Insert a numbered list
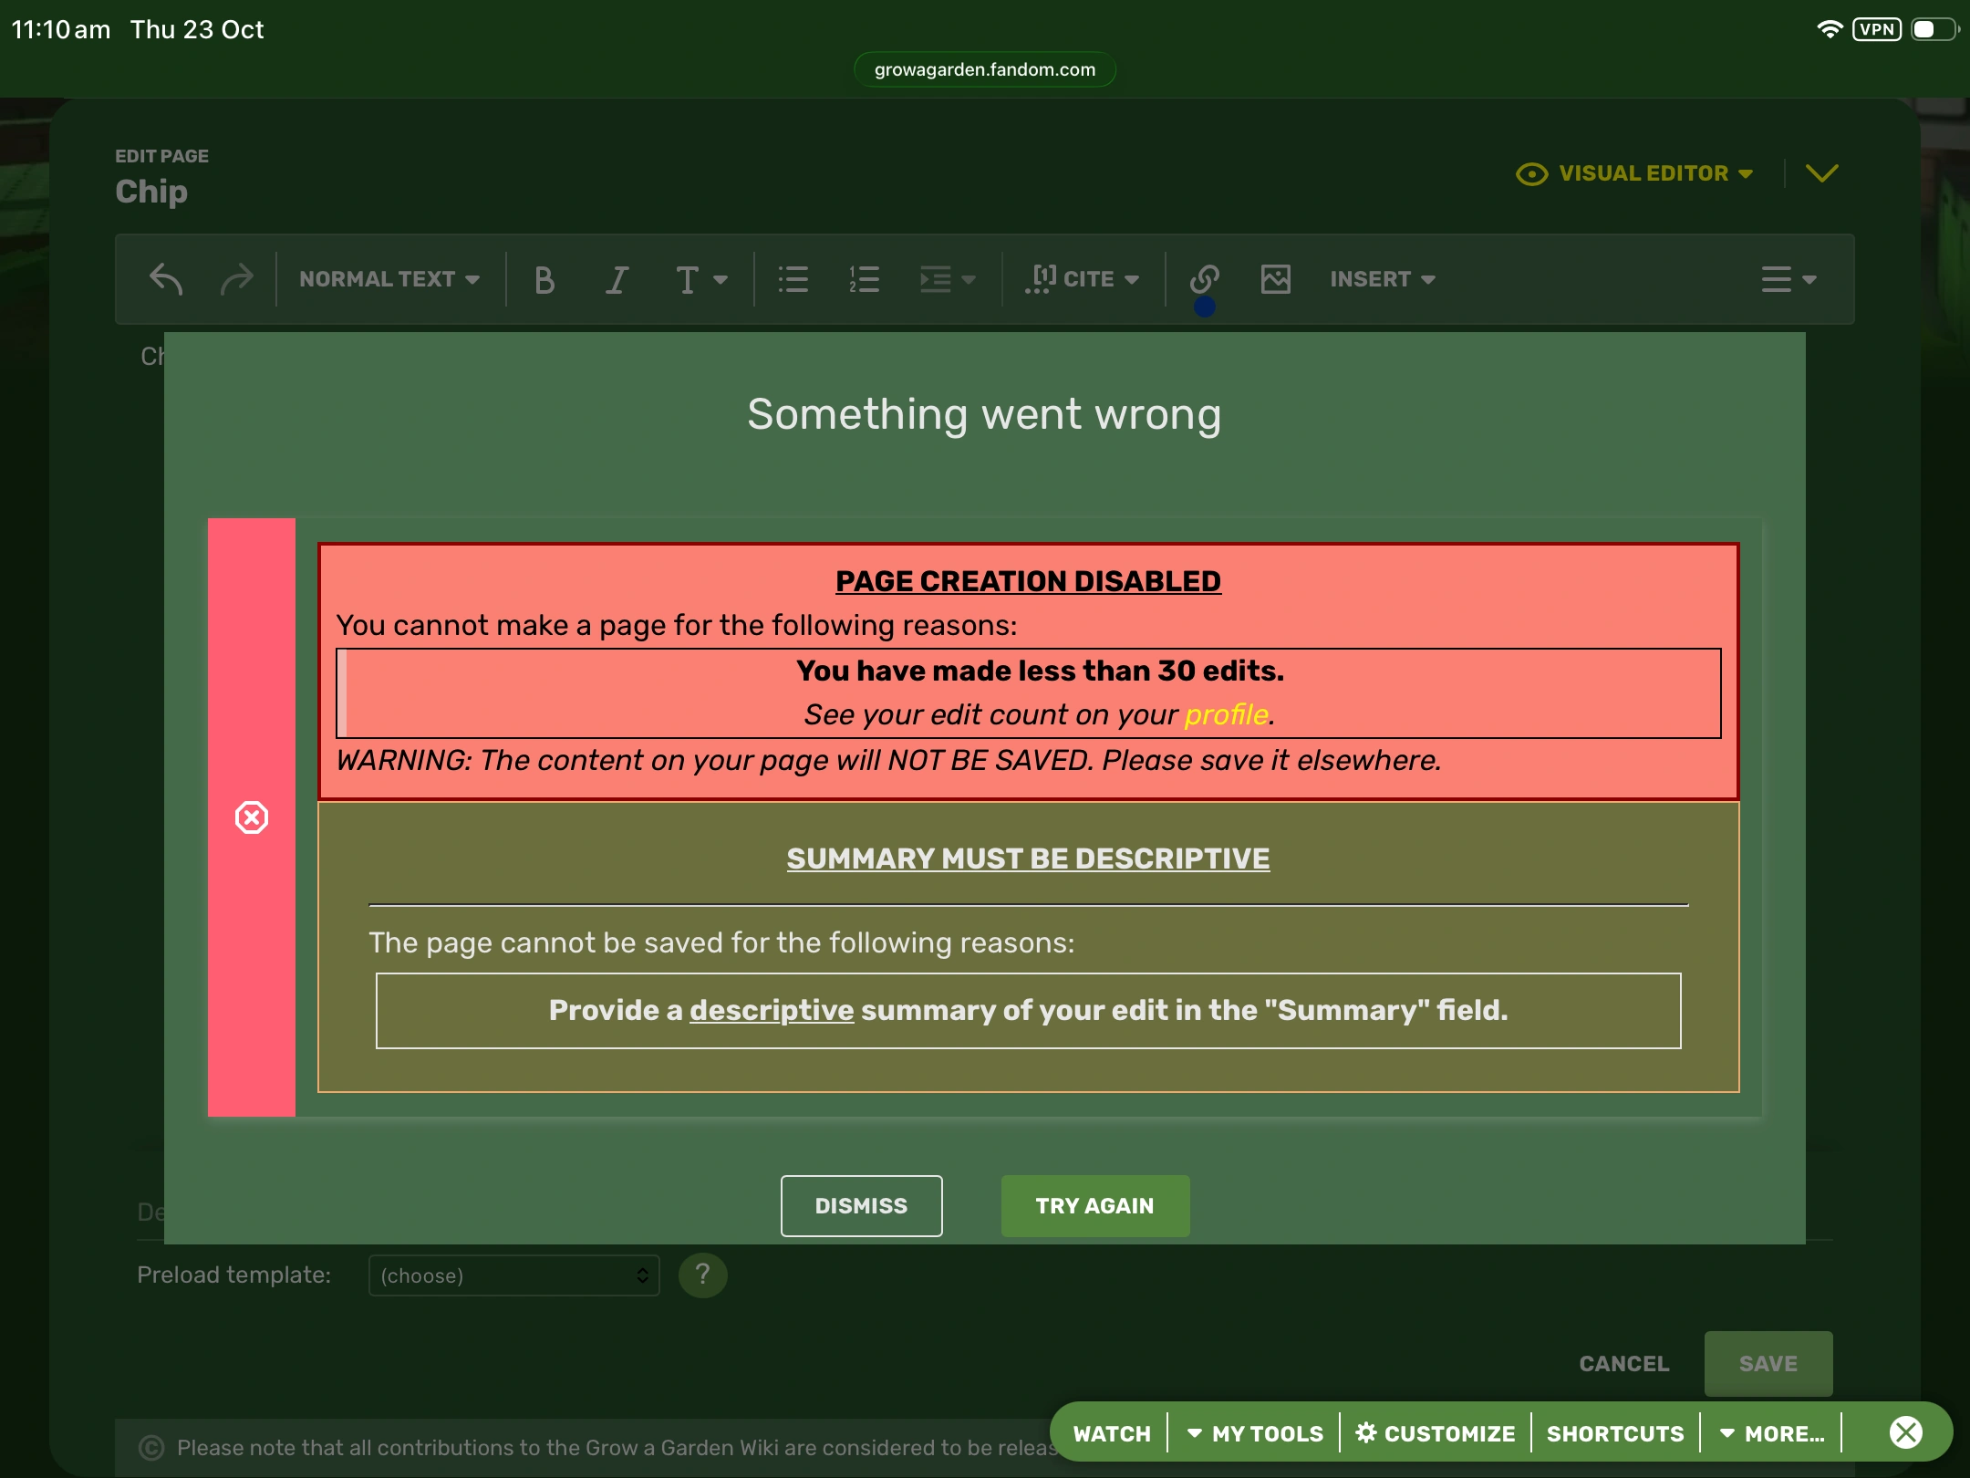Viewport: 1970px width, 1478px height. (864, 279)
